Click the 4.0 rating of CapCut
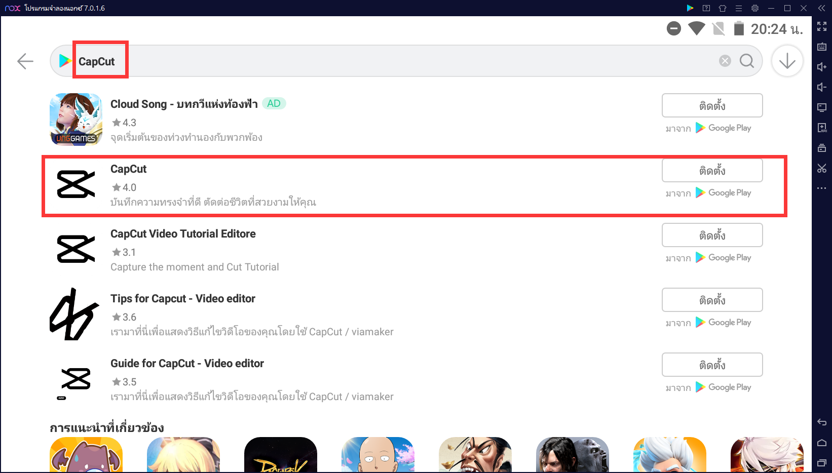 click(x=124, y=187)
